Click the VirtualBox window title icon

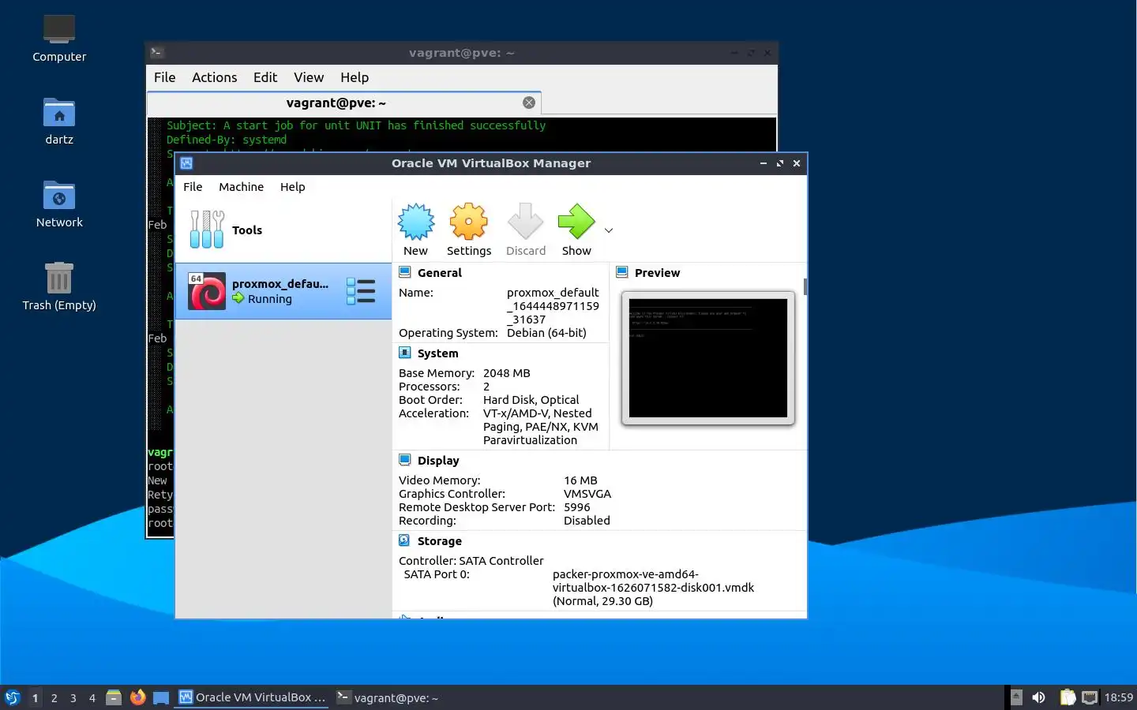point(186,163)
